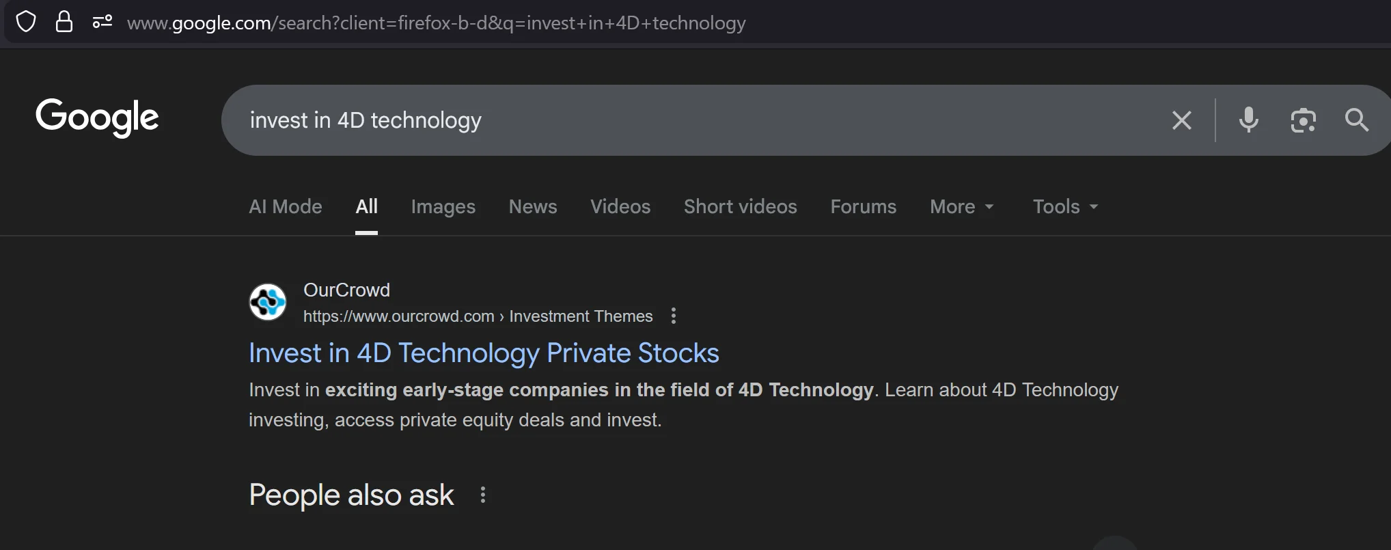Open Google Lens image search

[x=1304, y=120]
